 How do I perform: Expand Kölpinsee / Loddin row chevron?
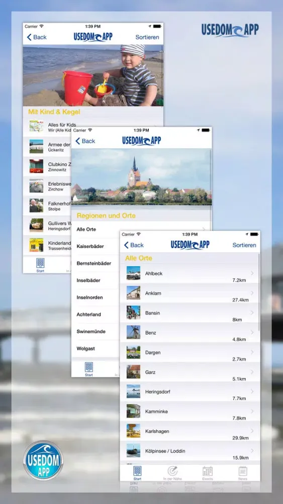tap(252, 451)
